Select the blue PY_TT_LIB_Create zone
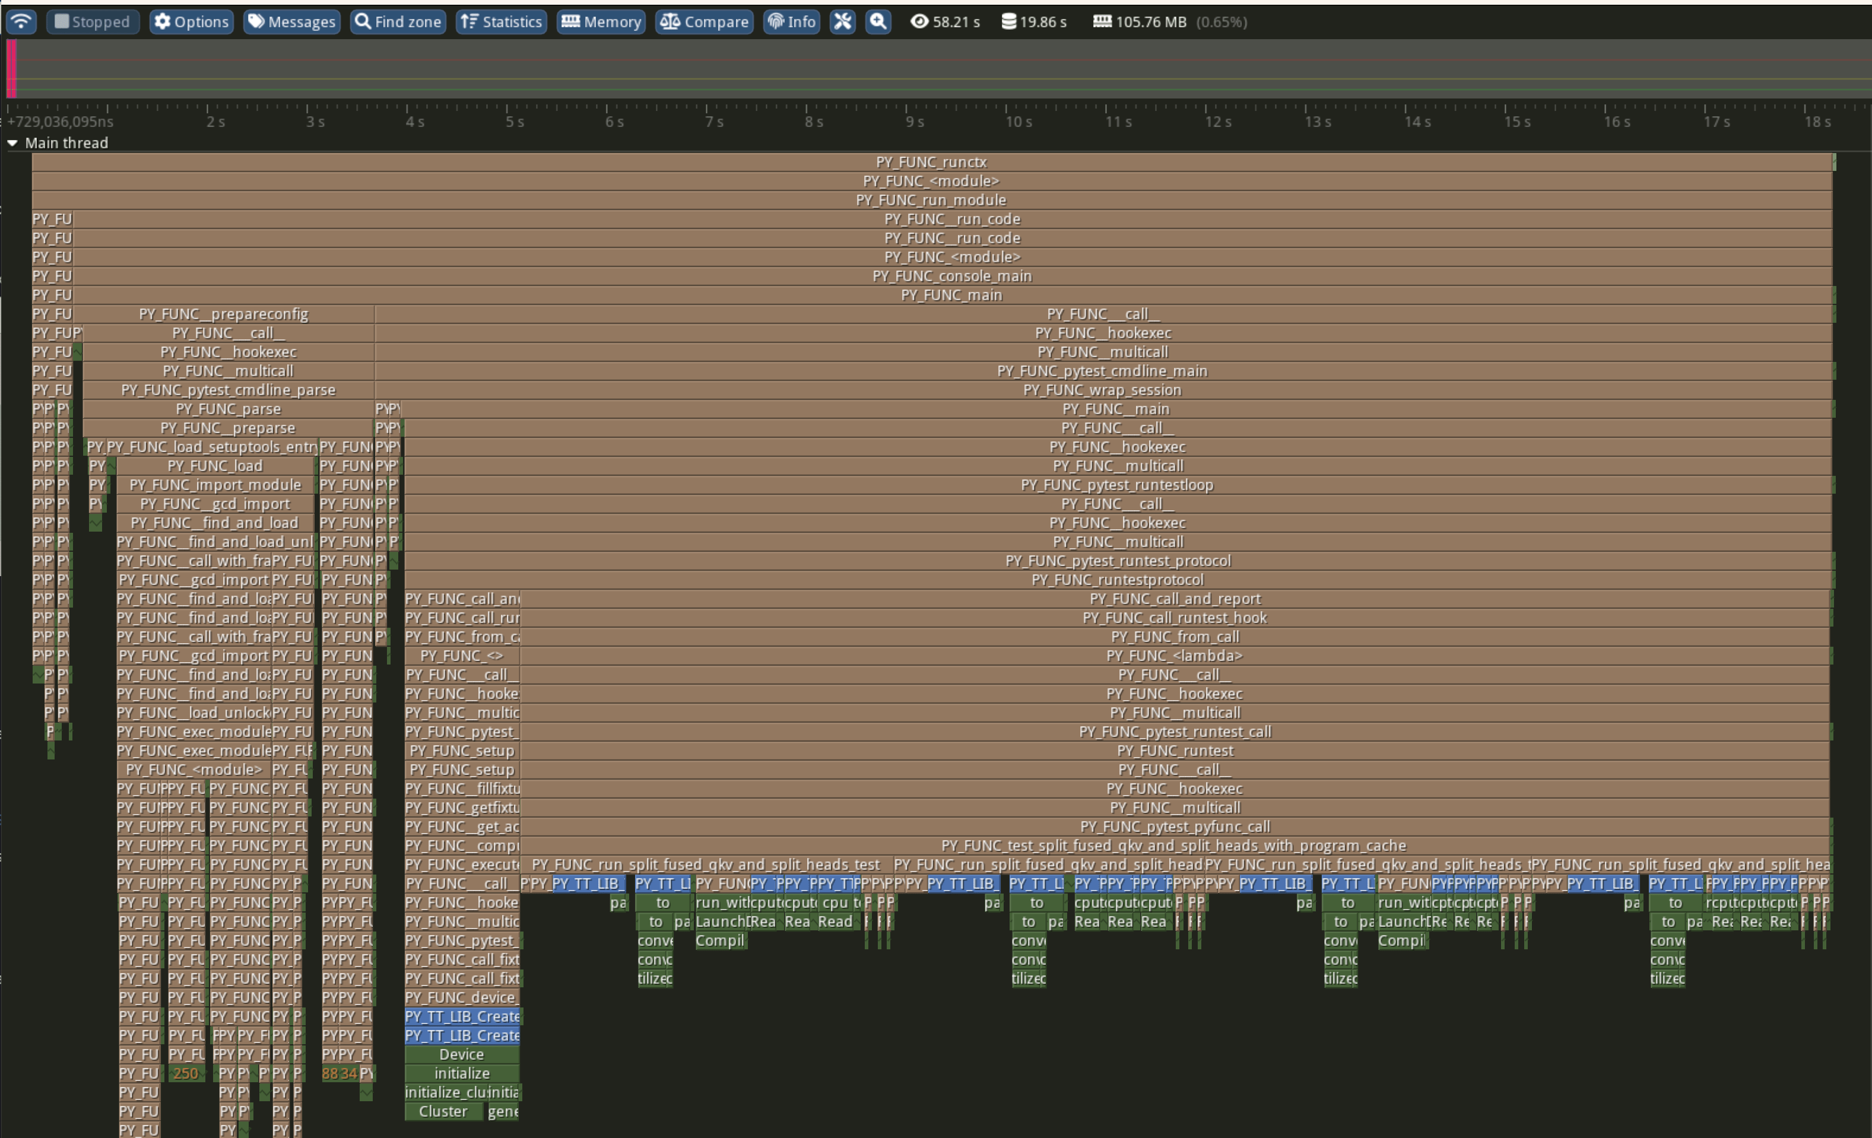1872x1138 pixels. [x=461, y=1016]
